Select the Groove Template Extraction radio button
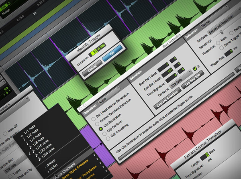Viewport: 241px width, 179px height. (x=97, y=124)
